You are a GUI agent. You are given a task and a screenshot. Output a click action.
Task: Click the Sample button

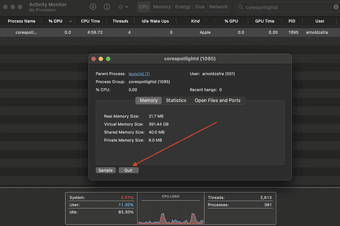click(x=105, y=171)
